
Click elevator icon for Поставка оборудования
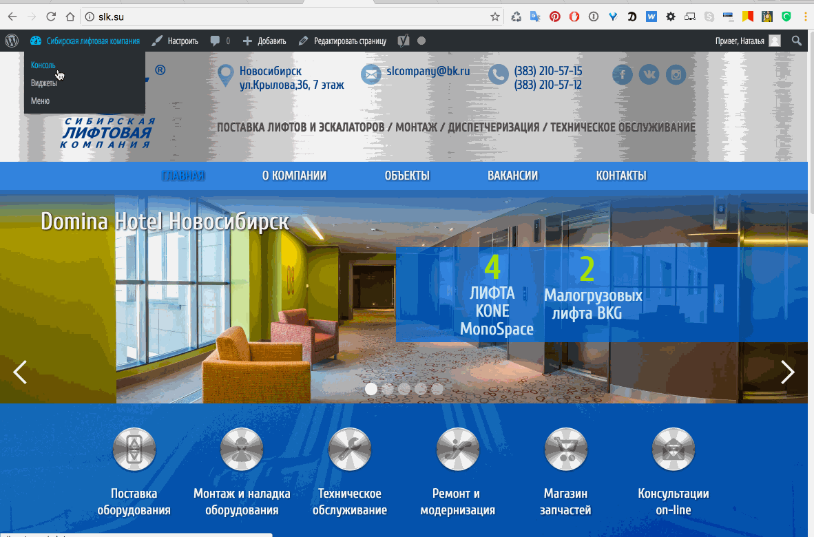(134, 450)
